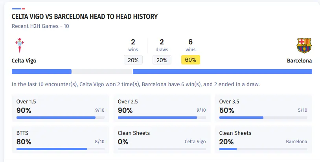Click the Celta Vigo Clean Sheets bar

[162, 149]
